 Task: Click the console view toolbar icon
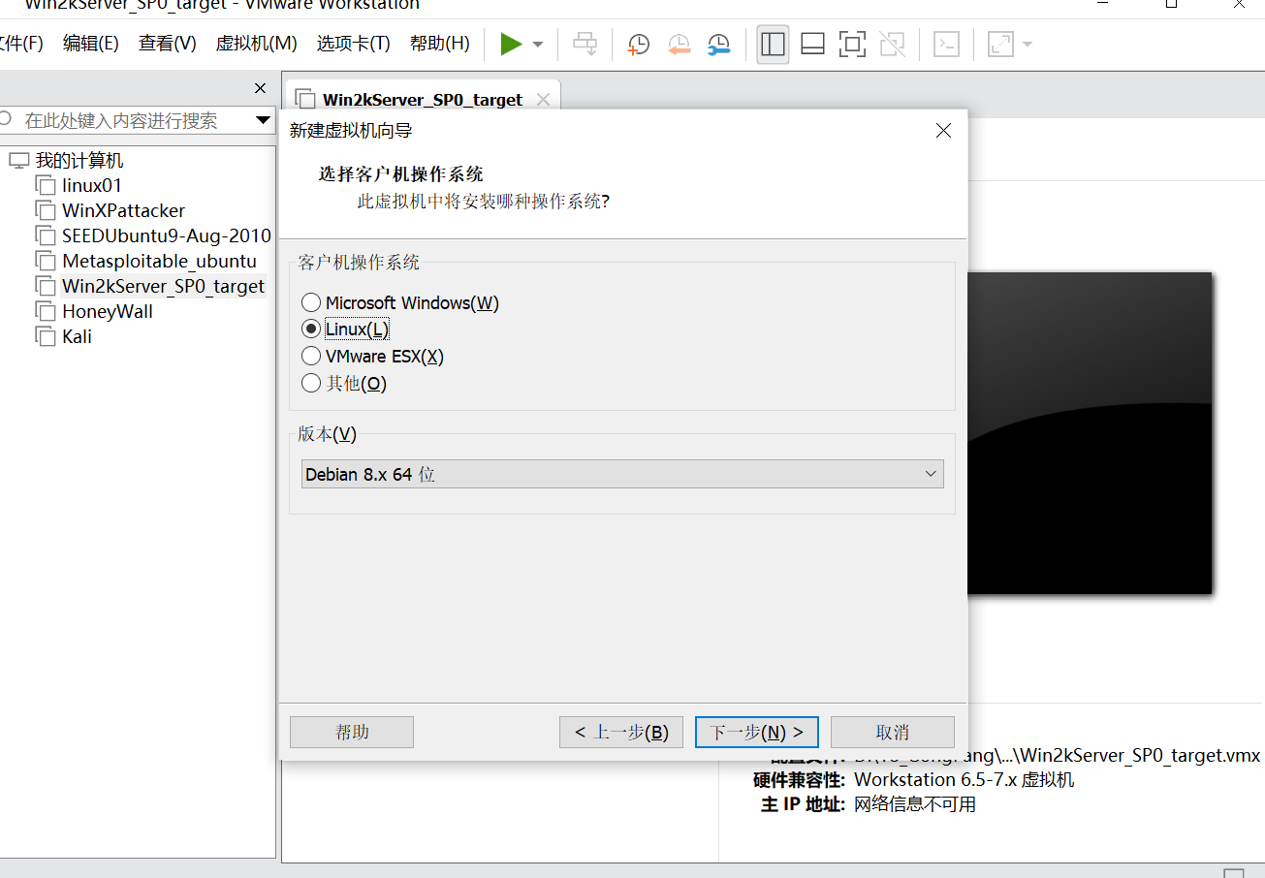946,45
